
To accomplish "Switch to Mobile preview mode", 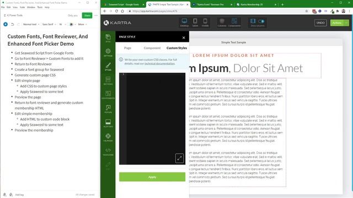I will point(205,23).
